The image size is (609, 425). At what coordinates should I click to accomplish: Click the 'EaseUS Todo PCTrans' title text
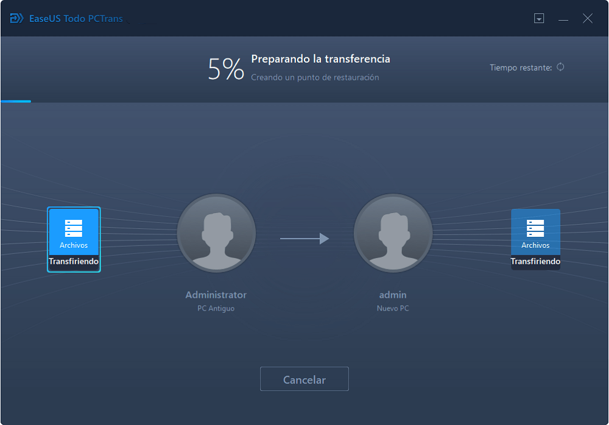tap(76, 19)
